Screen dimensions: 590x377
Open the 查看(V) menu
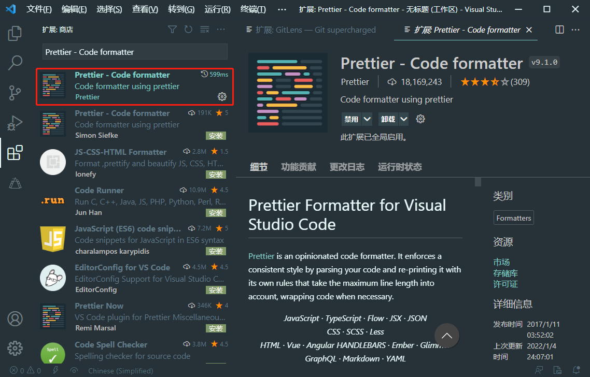click(145, 9)
